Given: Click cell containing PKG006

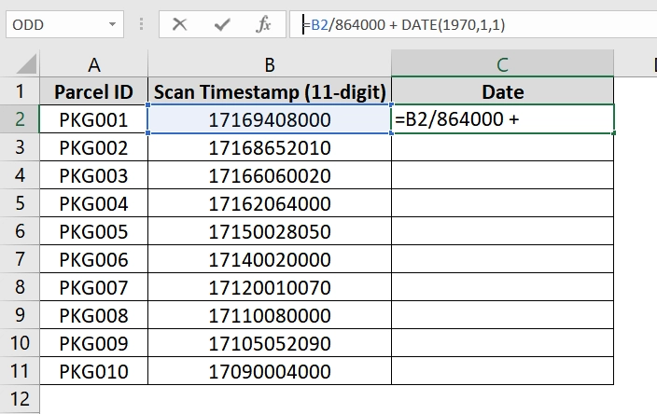Looking at the screenshot, I should (94, 259).
